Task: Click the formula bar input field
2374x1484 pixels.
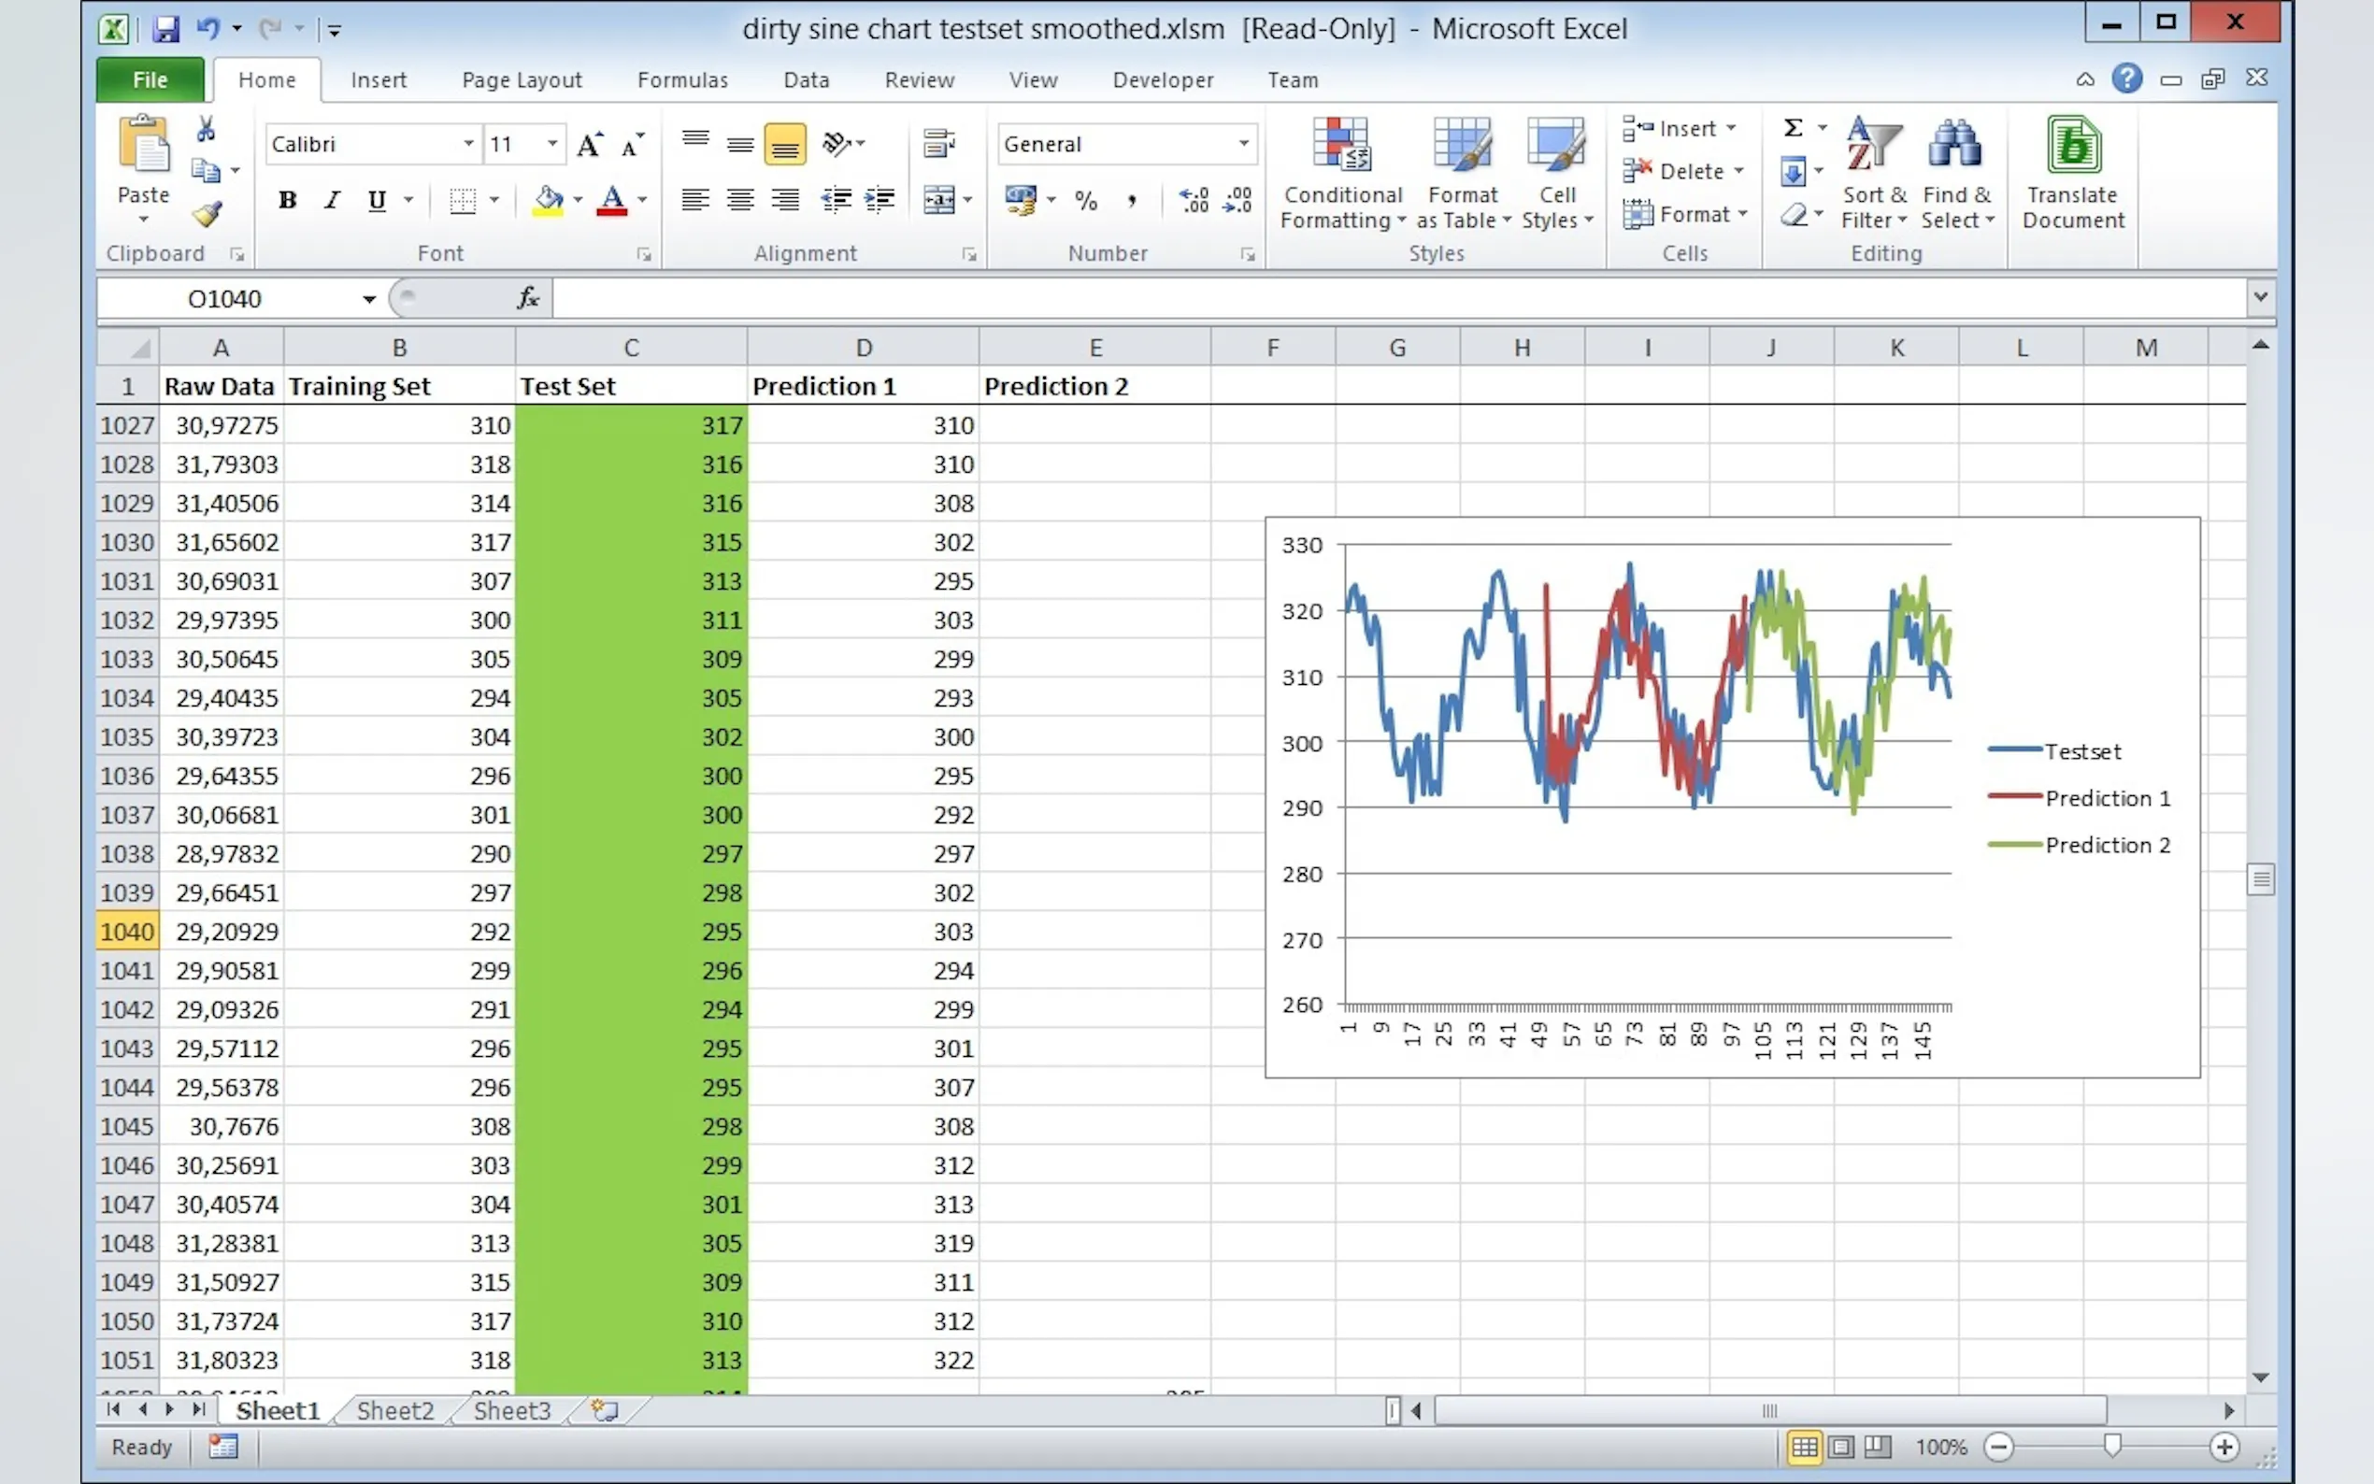Action: (x=1374, y=298)
